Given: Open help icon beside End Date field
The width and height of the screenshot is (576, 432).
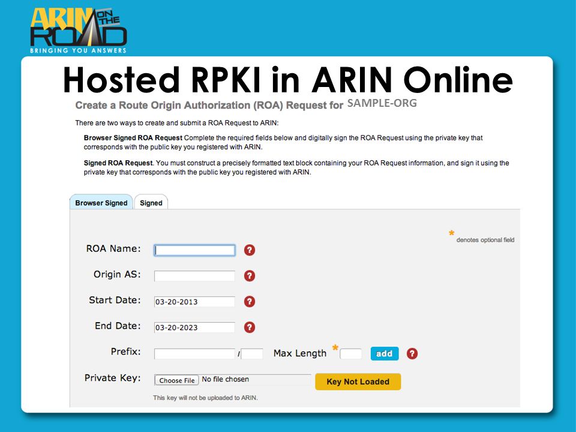Looking at the screenshot, I should pos(250,328).
